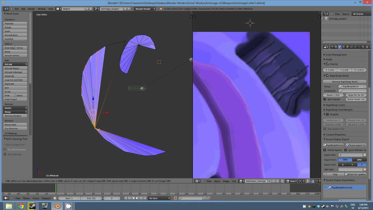Uncheck RigidBodyWorld.smd exportable checkbox
Image resolution: width=373 pixels, height=210 pixels.
(326, 188)
